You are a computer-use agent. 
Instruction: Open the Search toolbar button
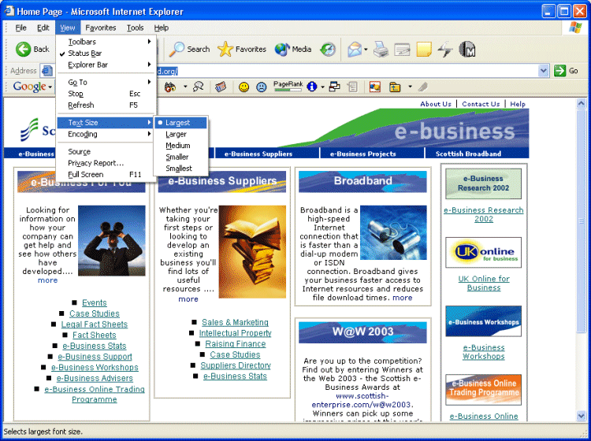click(x=189, y=50)
